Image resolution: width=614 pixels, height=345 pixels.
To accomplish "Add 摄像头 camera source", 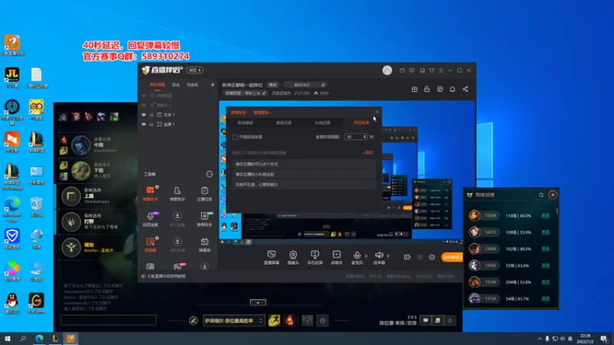I will tap(293, 258).
